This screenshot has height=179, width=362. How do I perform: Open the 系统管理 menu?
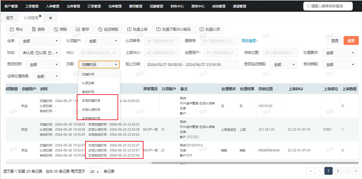point(219,6)
